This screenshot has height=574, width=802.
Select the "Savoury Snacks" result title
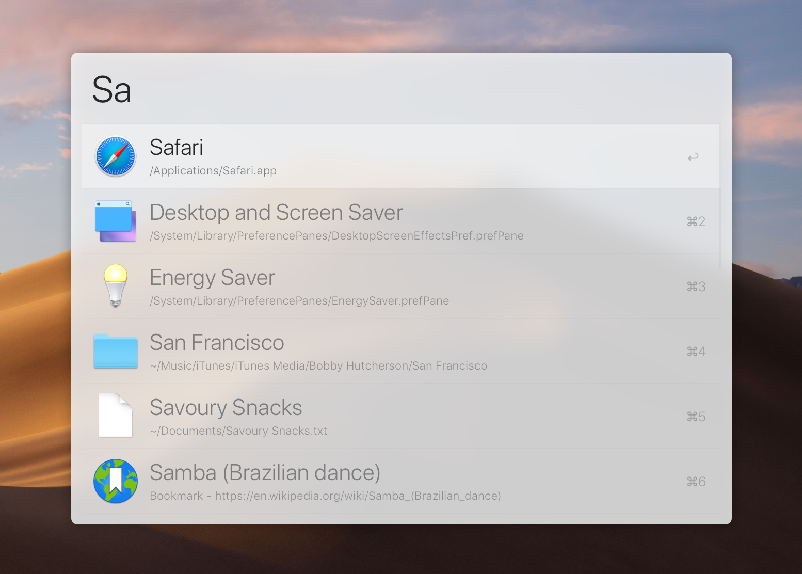coord(226,408)
